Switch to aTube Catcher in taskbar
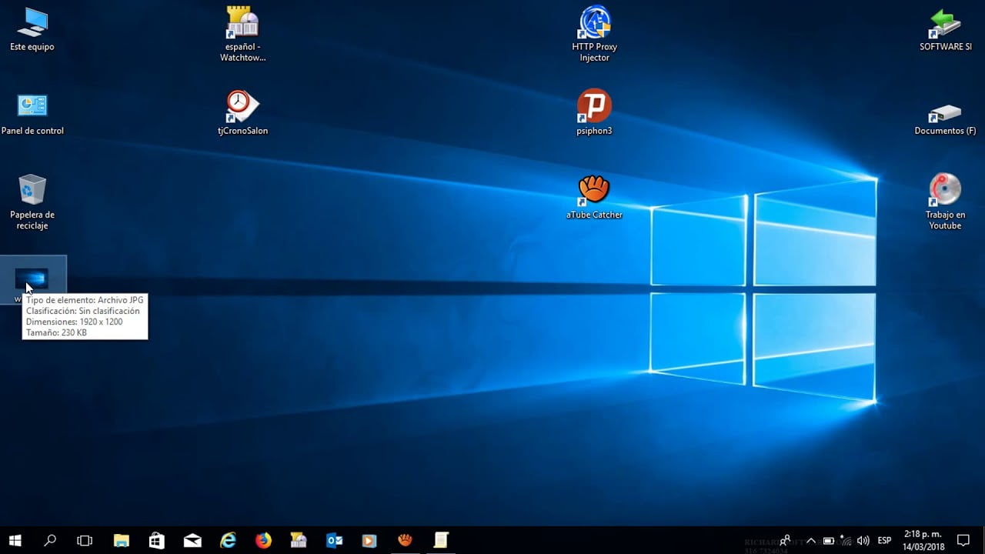The height and width of the screenshot is (554, 985). 405,540
